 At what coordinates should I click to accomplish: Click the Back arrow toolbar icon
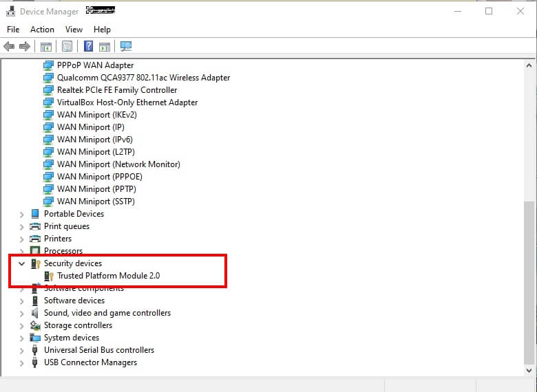point(9,47)
